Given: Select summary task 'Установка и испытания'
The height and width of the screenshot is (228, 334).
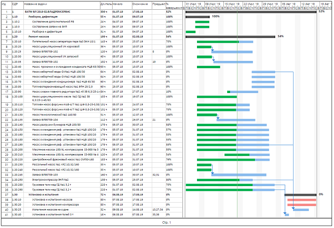Looking at the screenshot, I should point(44,194).
